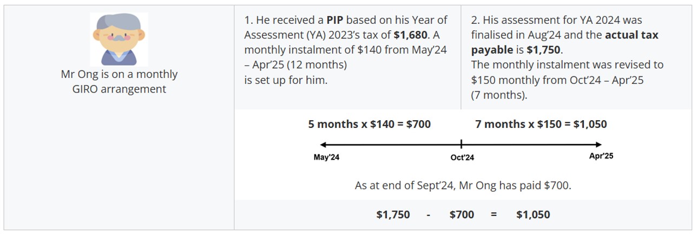Image resolution: width=697 pixels, height=235 pixels.
Task: Click the left arrowhead of the timeline
Action: point(323,145)
